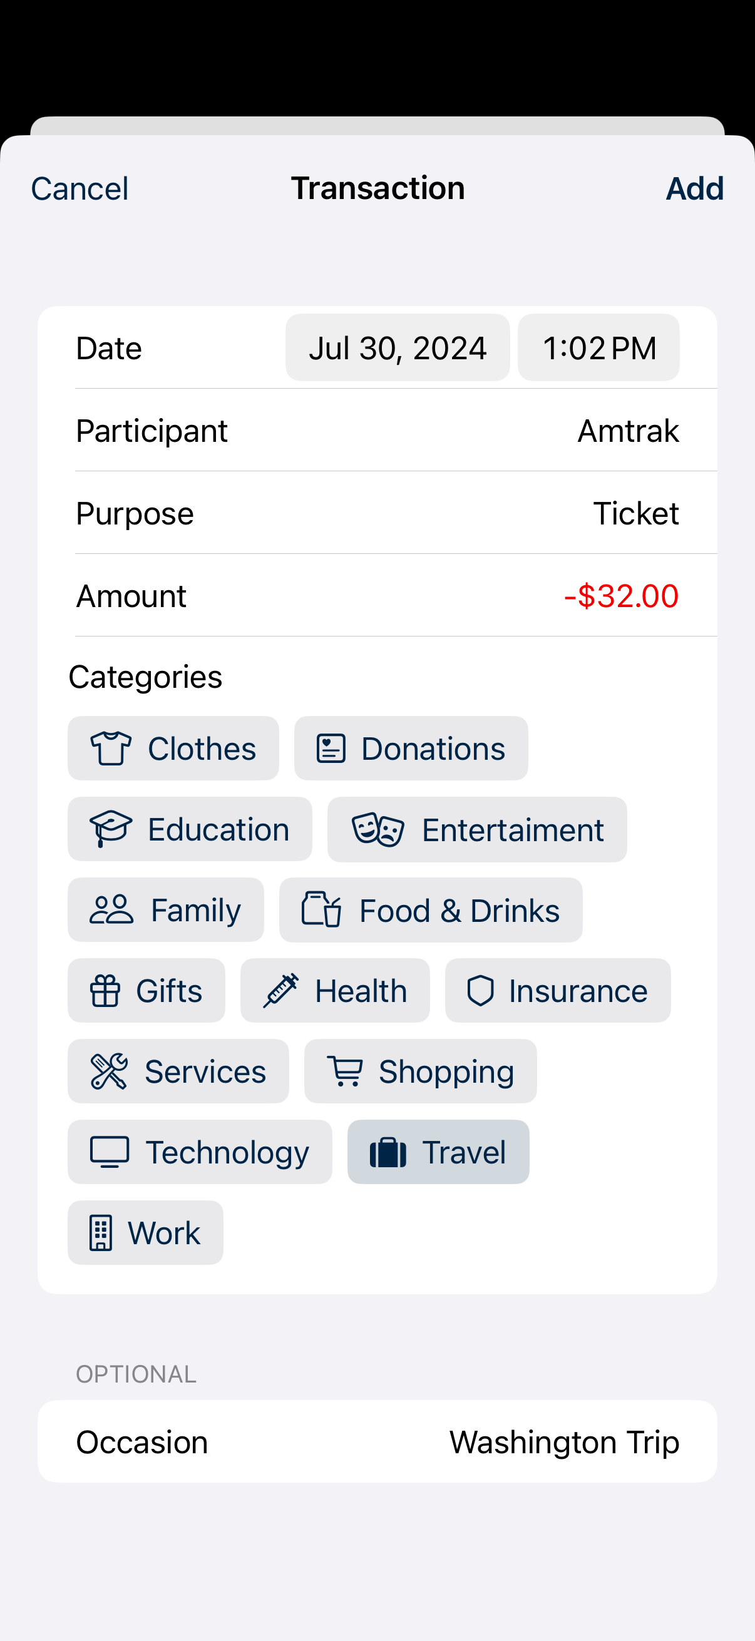Add the transaction
The width and height of the screenshot is (755, 1641).
pos(694,188)
